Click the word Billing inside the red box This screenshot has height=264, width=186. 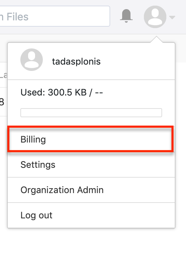33,140
